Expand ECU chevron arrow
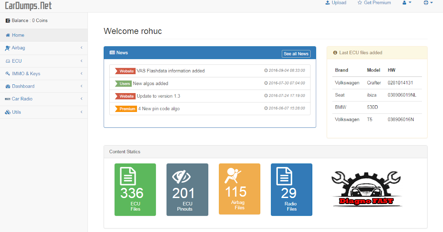 pos(81,61)
